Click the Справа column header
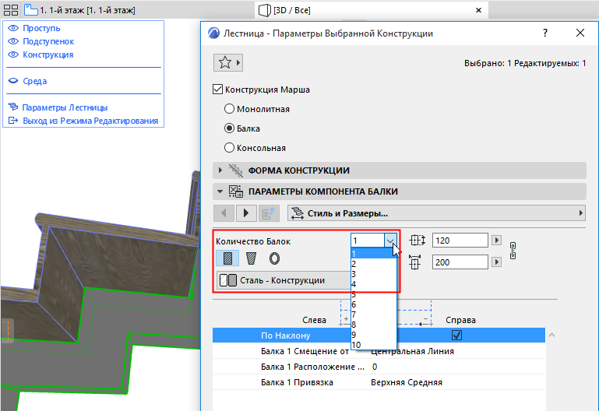 460,320
